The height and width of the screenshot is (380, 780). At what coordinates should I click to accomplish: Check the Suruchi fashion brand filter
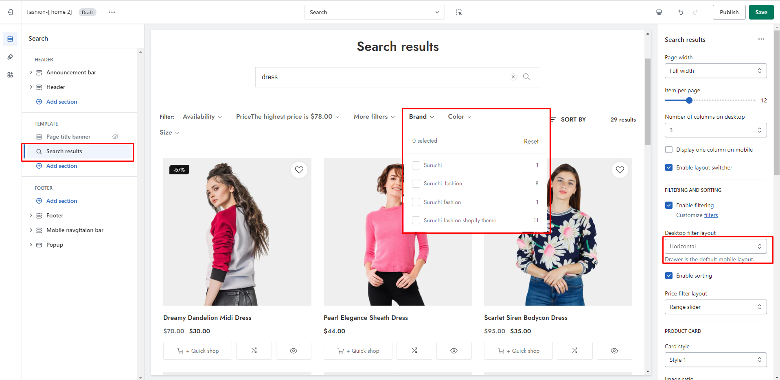point(416,202)
